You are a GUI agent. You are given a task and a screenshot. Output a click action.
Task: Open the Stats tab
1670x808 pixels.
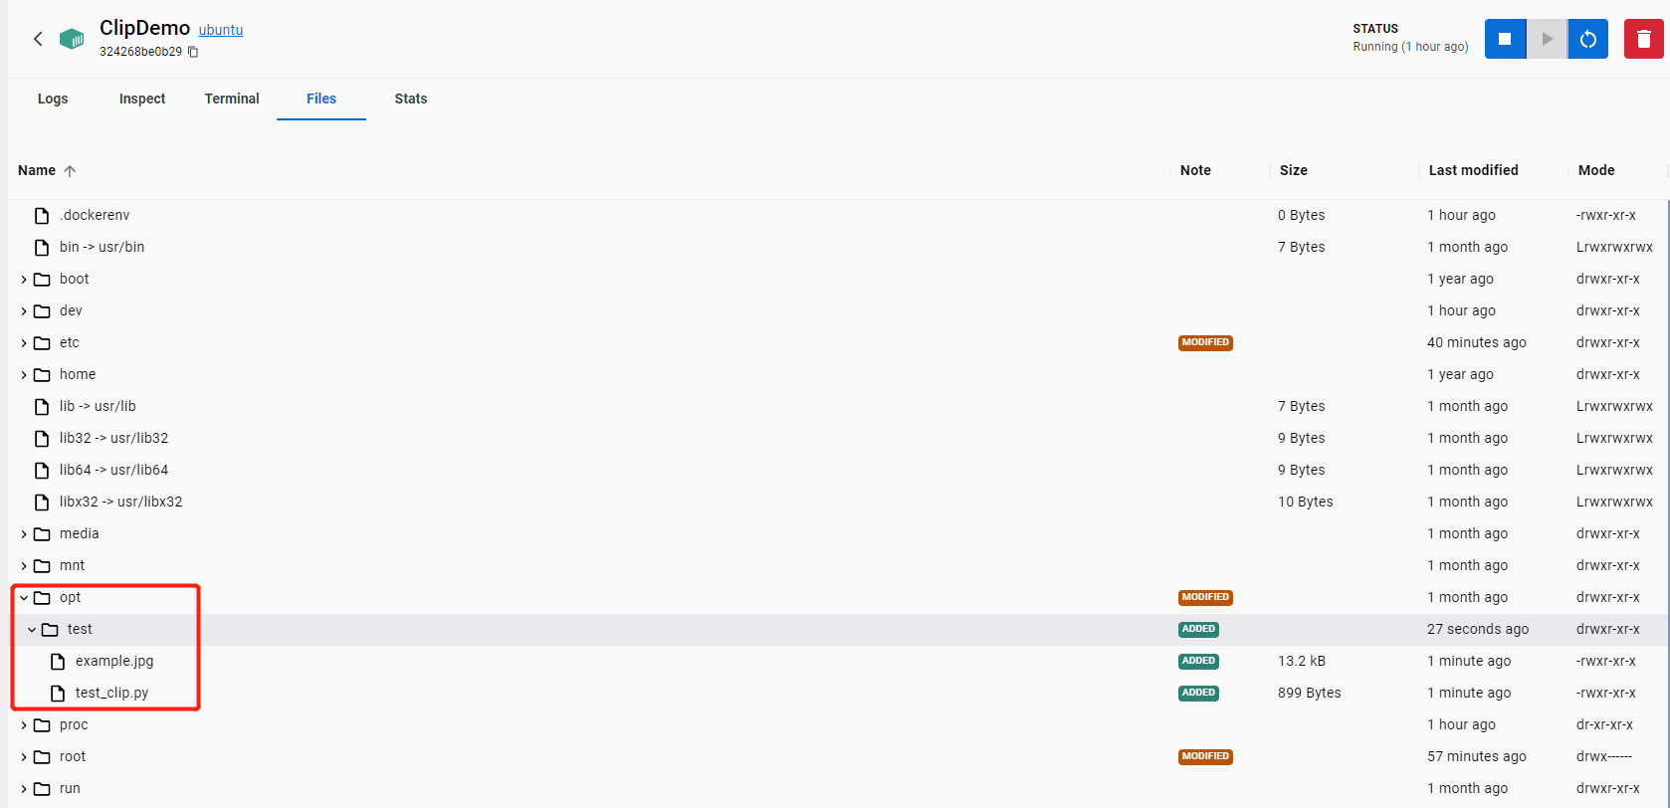click(x=410, y=99)
